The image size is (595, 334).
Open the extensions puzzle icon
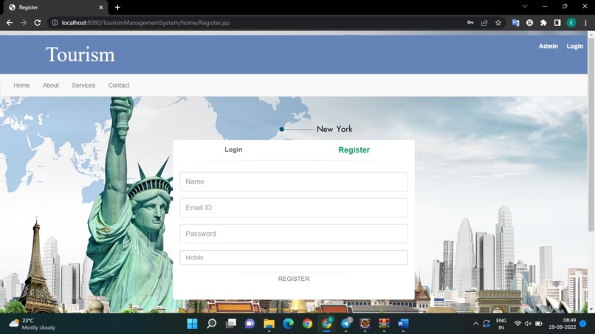(543, 23)
